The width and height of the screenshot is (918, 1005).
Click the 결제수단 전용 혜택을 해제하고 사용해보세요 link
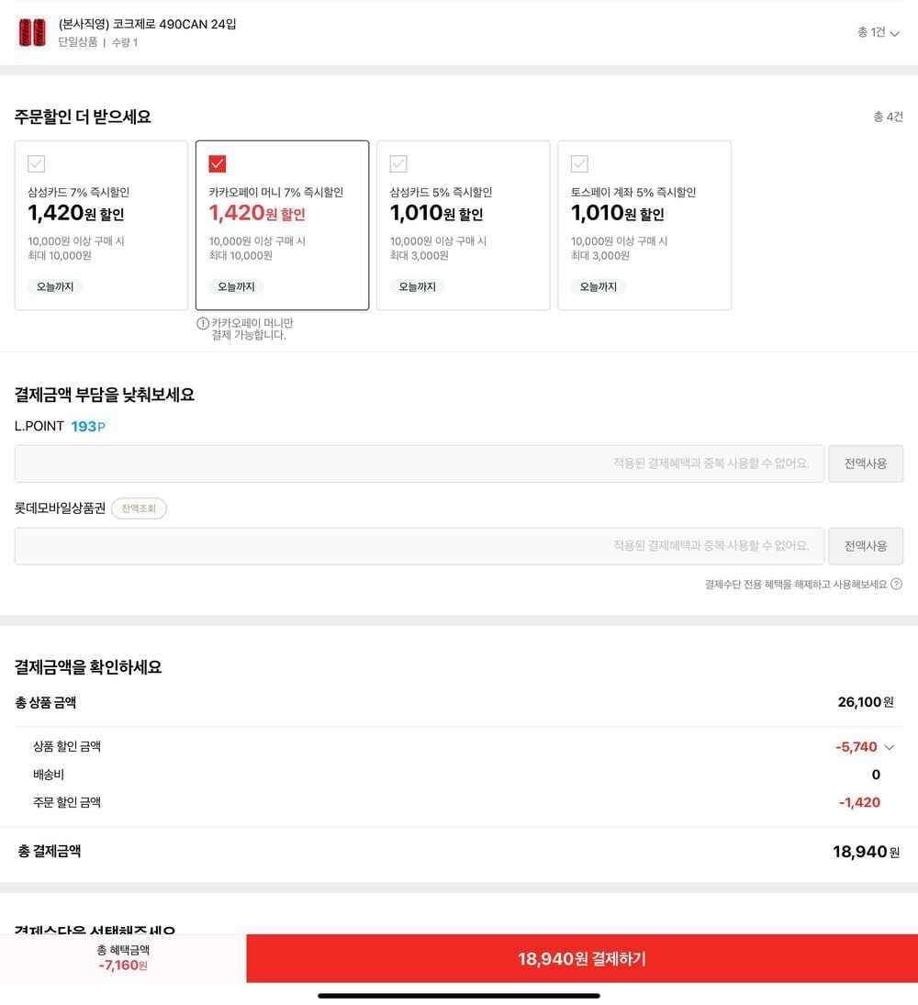tap(796, 584)
